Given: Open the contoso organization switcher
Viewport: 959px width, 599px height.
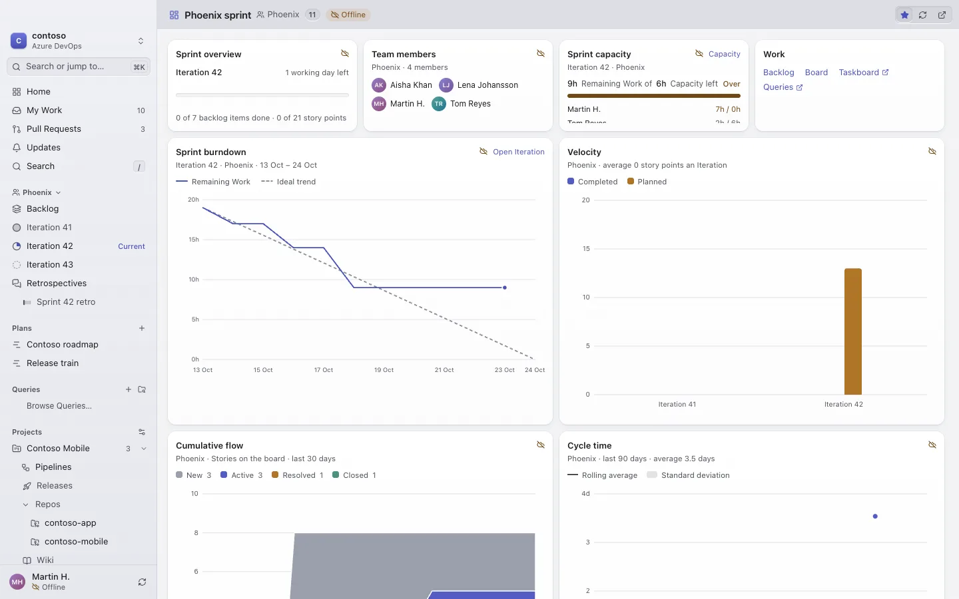Looking at the screenshot, I should [79, 41].
